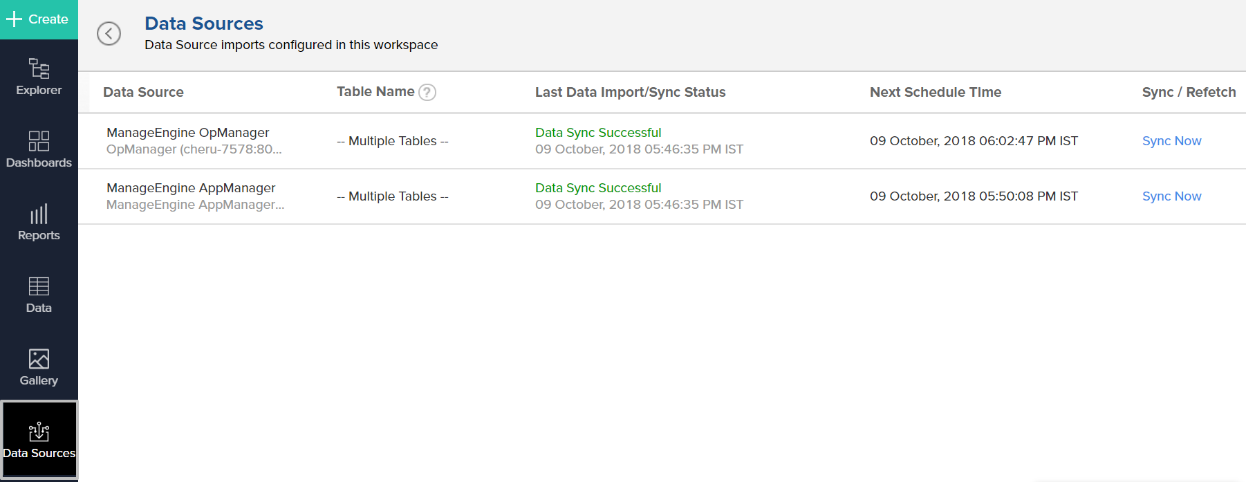
Task: Click the AppManager last sync timestamp
Action: pos(639,205)
